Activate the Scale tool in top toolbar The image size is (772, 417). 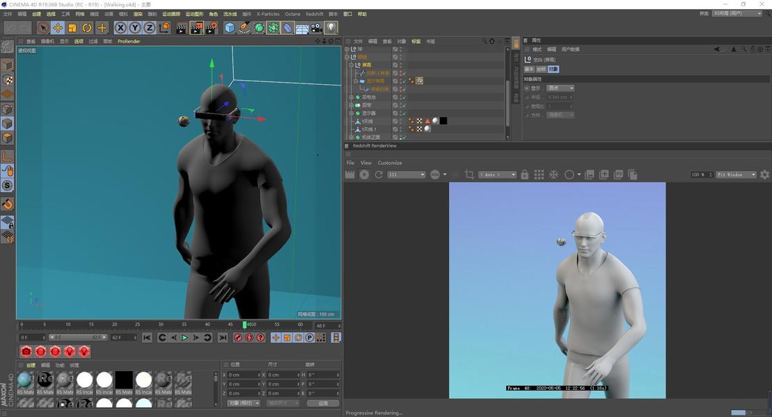(x=72, y=28)
